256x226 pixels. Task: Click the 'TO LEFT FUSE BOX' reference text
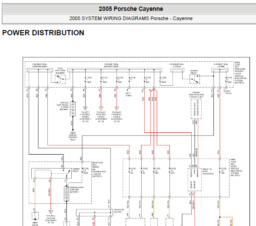tap(85, 117)
